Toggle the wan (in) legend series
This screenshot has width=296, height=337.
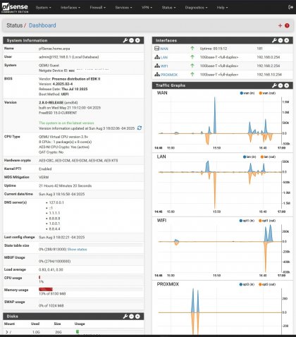tap(247, 93)
